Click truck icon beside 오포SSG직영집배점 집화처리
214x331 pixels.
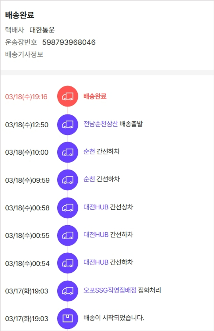(68, 291)
